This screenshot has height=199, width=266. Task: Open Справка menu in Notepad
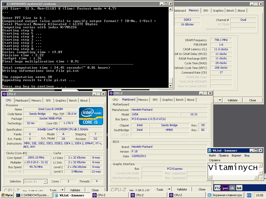pos(214,160)
